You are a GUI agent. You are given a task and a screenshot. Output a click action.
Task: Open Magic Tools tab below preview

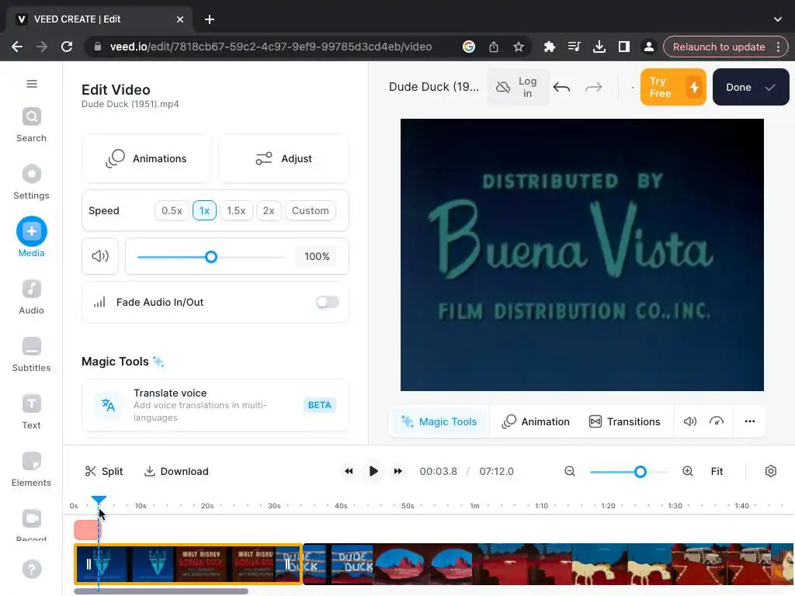coord(439,421)
